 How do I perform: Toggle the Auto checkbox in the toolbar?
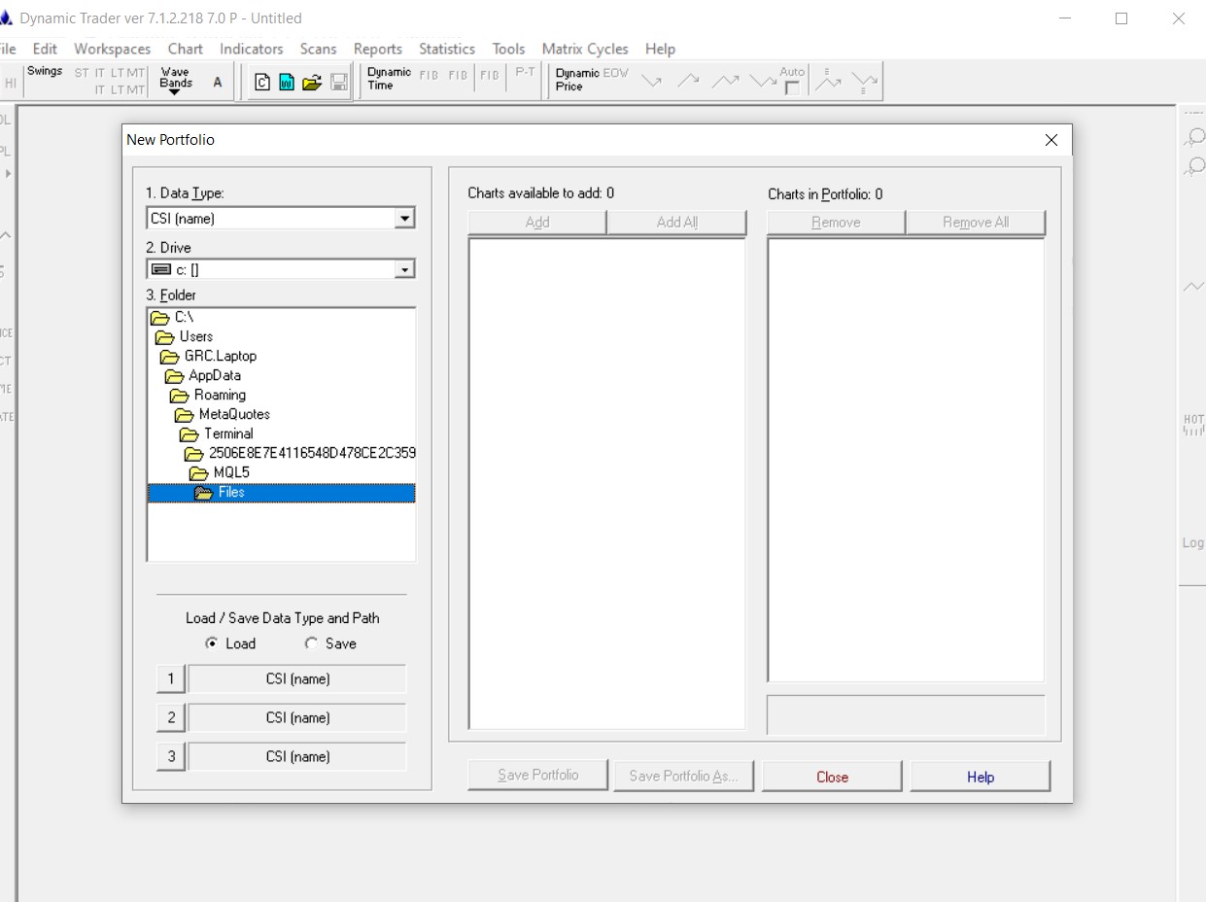tap(792, 88)
